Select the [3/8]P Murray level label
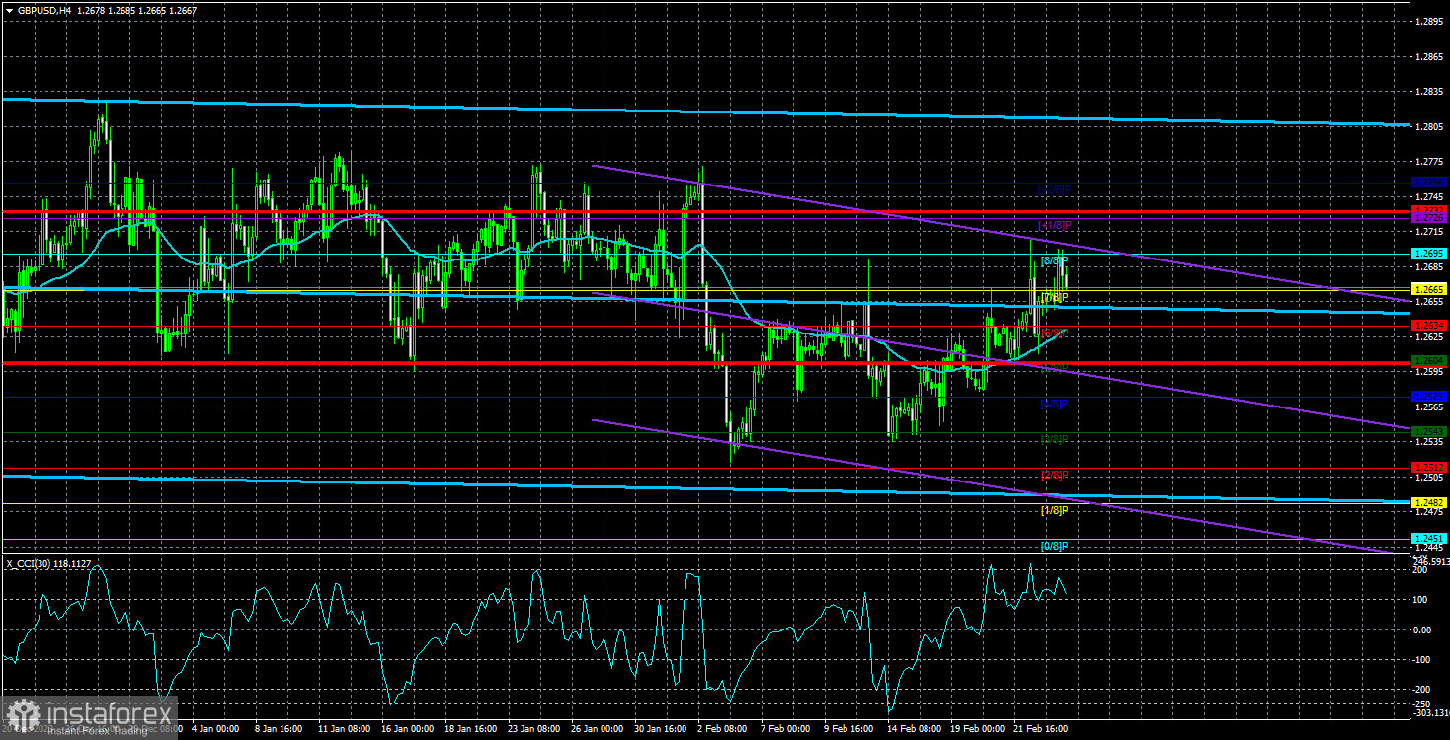The width and height of the screenshot is (1450, 740). point(1054,439)
